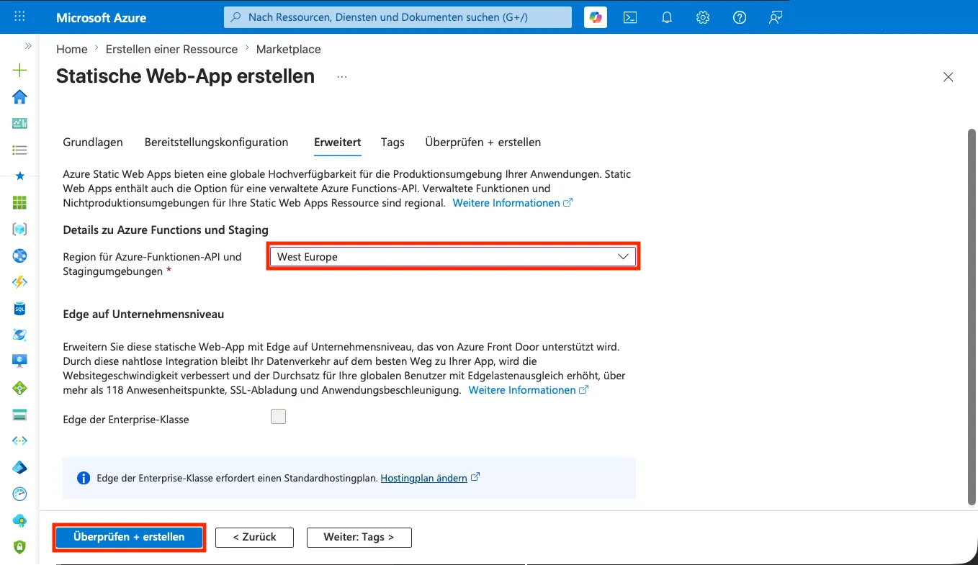Screen dimensions: 978x565
Task: Show notifications via the bell icon
Action: coord(667,17)
